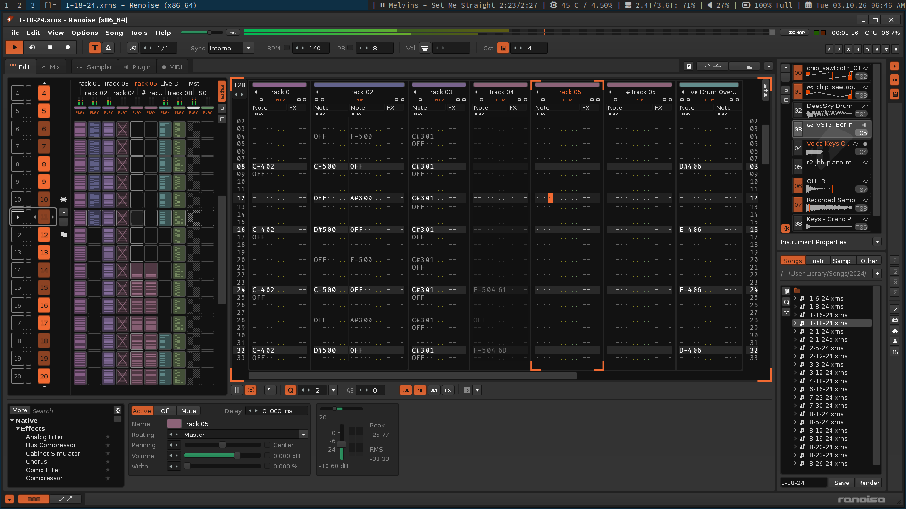Expand the Instrument Properties panel
The width and height of the screenshot is (906, 509).
coord(877,242)
